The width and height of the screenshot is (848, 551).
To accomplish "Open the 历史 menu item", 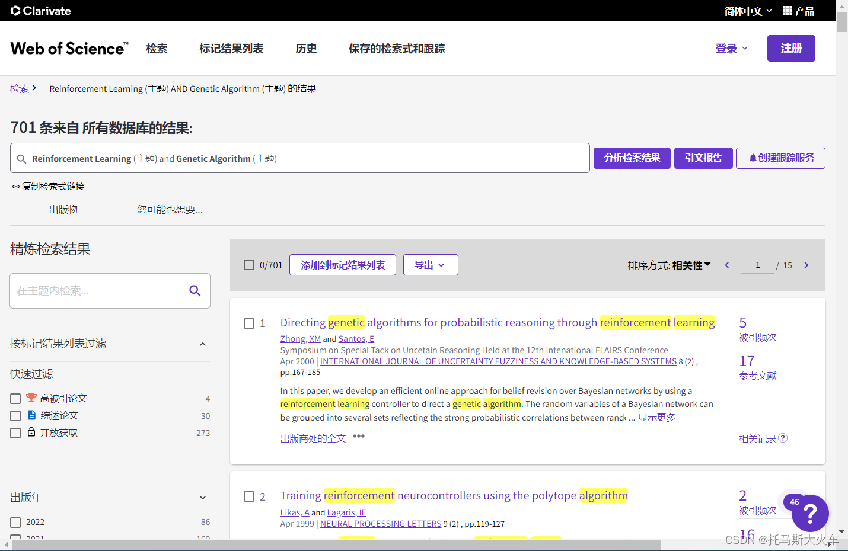I will point(306,49).
